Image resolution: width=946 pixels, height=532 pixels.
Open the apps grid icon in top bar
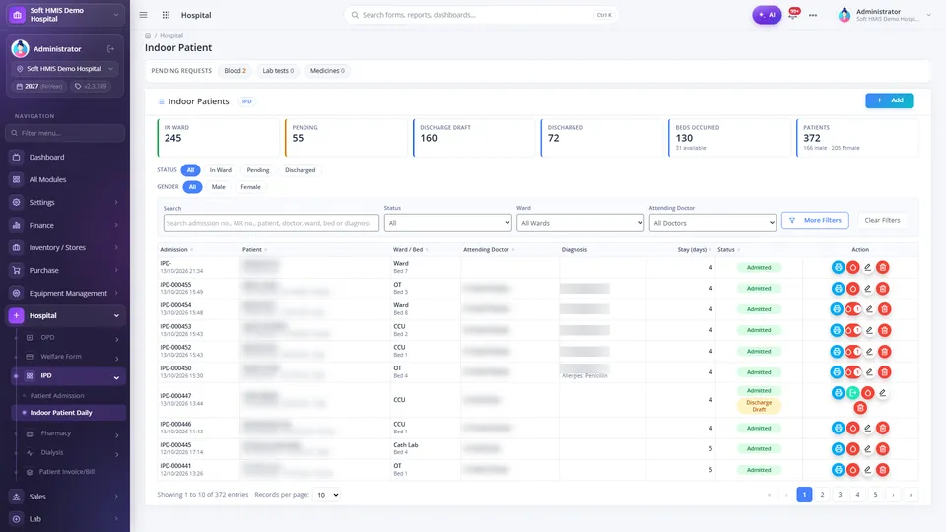(x=166, y=15)
